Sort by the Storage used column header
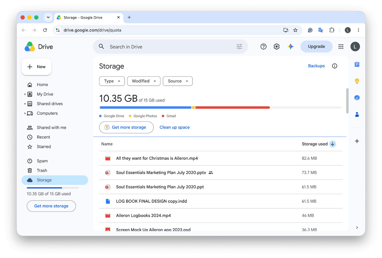382x258 pixels. click(315, 144)
